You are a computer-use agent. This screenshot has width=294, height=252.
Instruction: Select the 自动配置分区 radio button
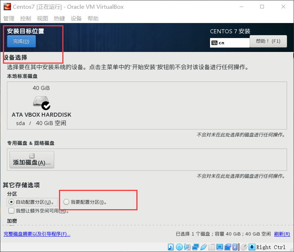[x=11, y=202]
